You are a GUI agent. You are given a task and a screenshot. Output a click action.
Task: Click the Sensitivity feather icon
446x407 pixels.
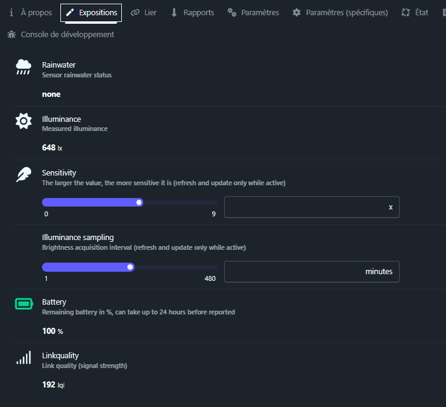click(23, 175)
